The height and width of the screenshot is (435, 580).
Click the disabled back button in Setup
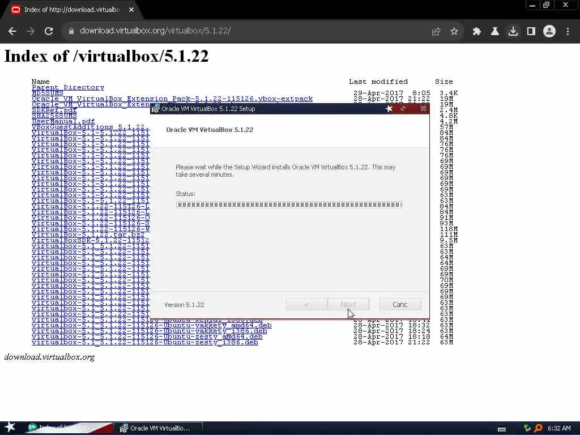point(306,304)
